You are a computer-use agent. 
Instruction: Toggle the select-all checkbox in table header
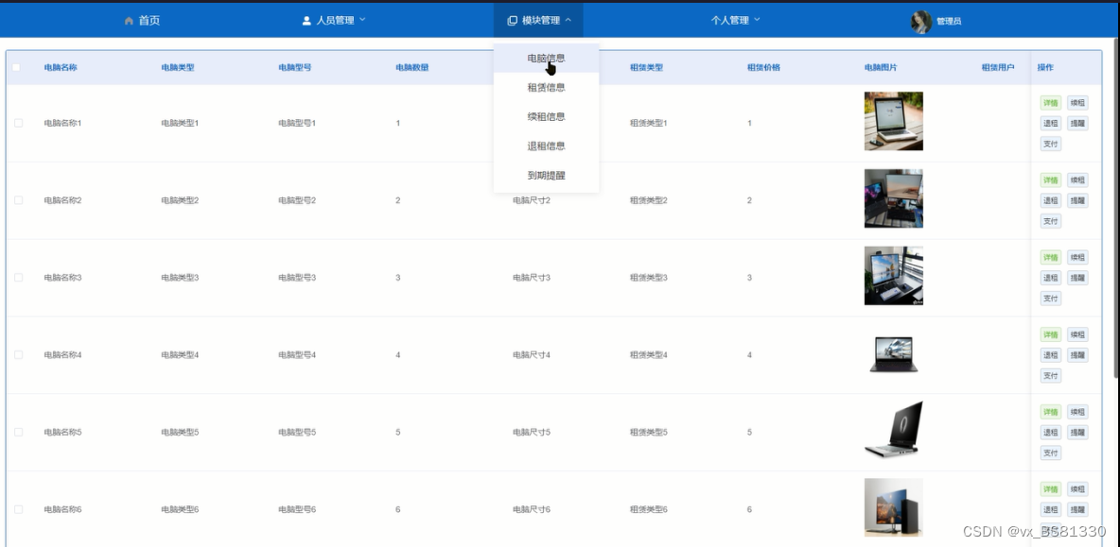(x=16, y=68)
